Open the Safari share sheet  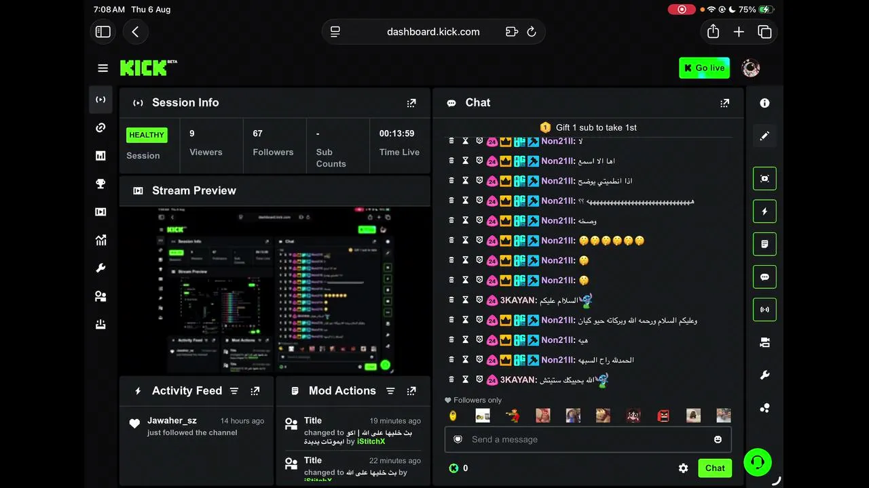coord(713,32)
